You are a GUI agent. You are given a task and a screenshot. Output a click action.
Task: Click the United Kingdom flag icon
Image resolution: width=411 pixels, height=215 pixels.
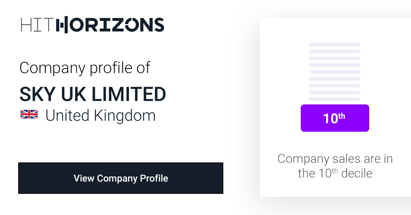coord(29,114)
